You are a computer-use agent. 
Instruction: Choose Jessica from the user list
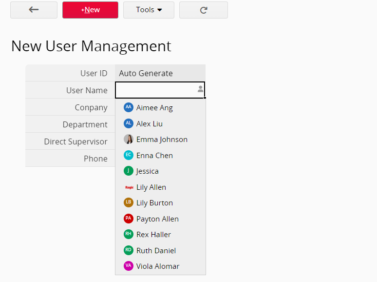[160, 171]
